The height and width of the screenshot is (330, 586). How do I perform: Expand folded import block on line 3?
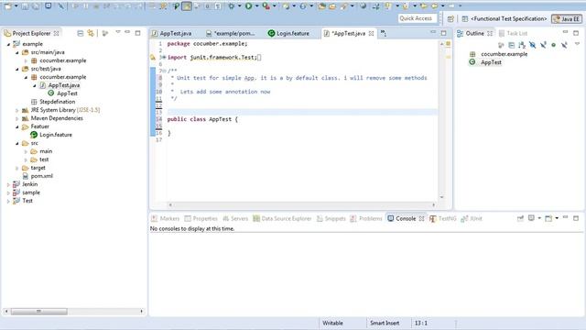click(164, 57)
